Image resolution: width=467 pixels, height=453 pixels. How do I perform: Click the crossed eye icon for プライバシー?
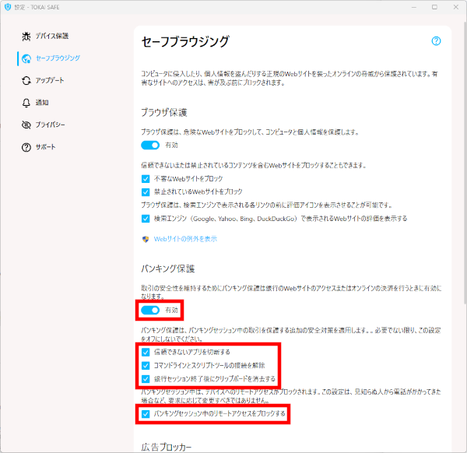(x=26, y=125)
